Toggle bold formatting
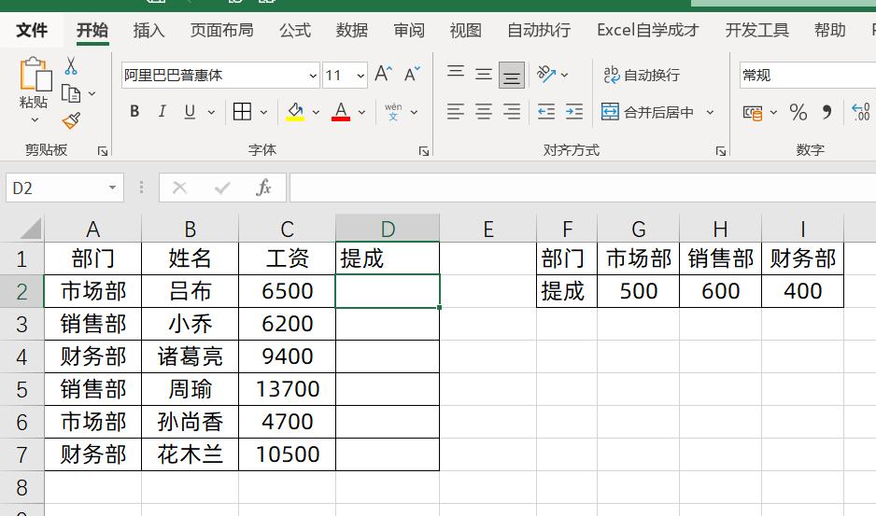The image size is (876, 516). [x=134, y=112]
